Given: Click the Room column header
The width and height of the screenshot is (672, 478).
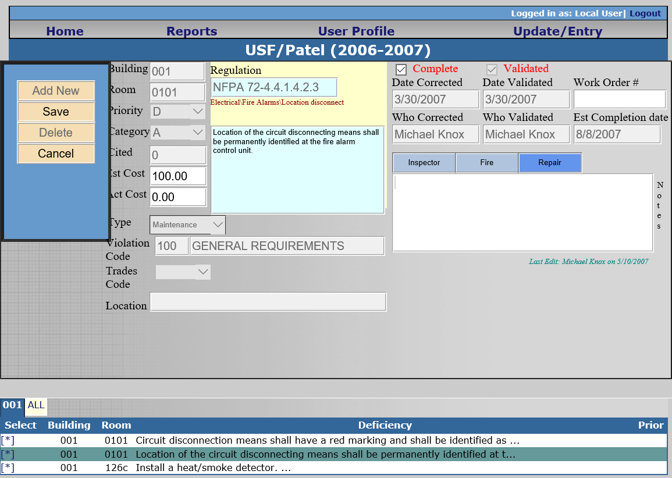Looking at the screenshot, I should [x=116, y=425].
